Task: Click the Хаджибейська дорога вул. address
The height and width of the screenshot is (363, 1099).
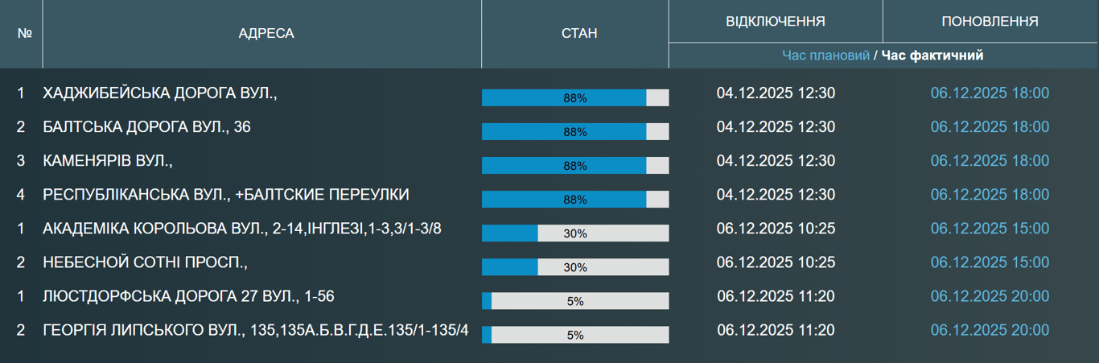Action: tap(160, 93)
